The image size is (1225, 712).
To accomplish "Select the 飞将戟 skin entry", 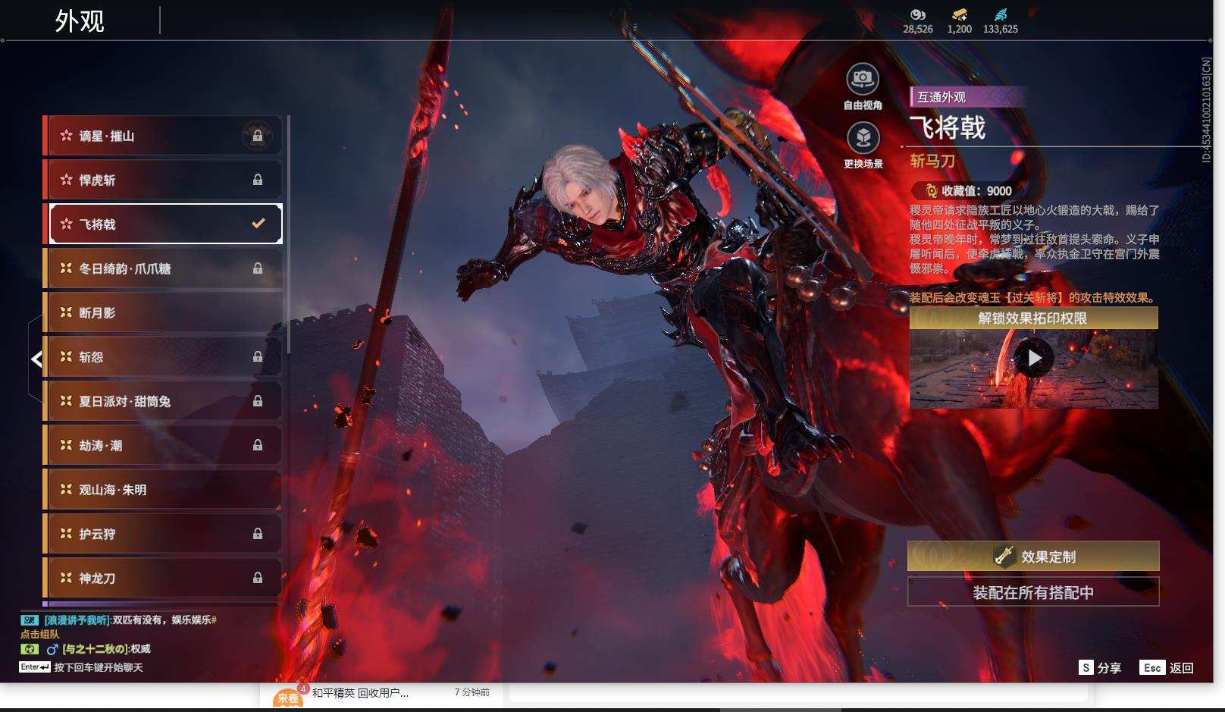I will click(x=163, y=224).
